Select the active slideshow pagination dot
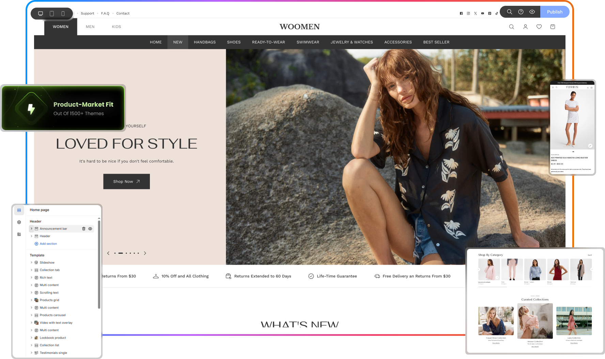This screenshot has width=605, height=359. 121,253
